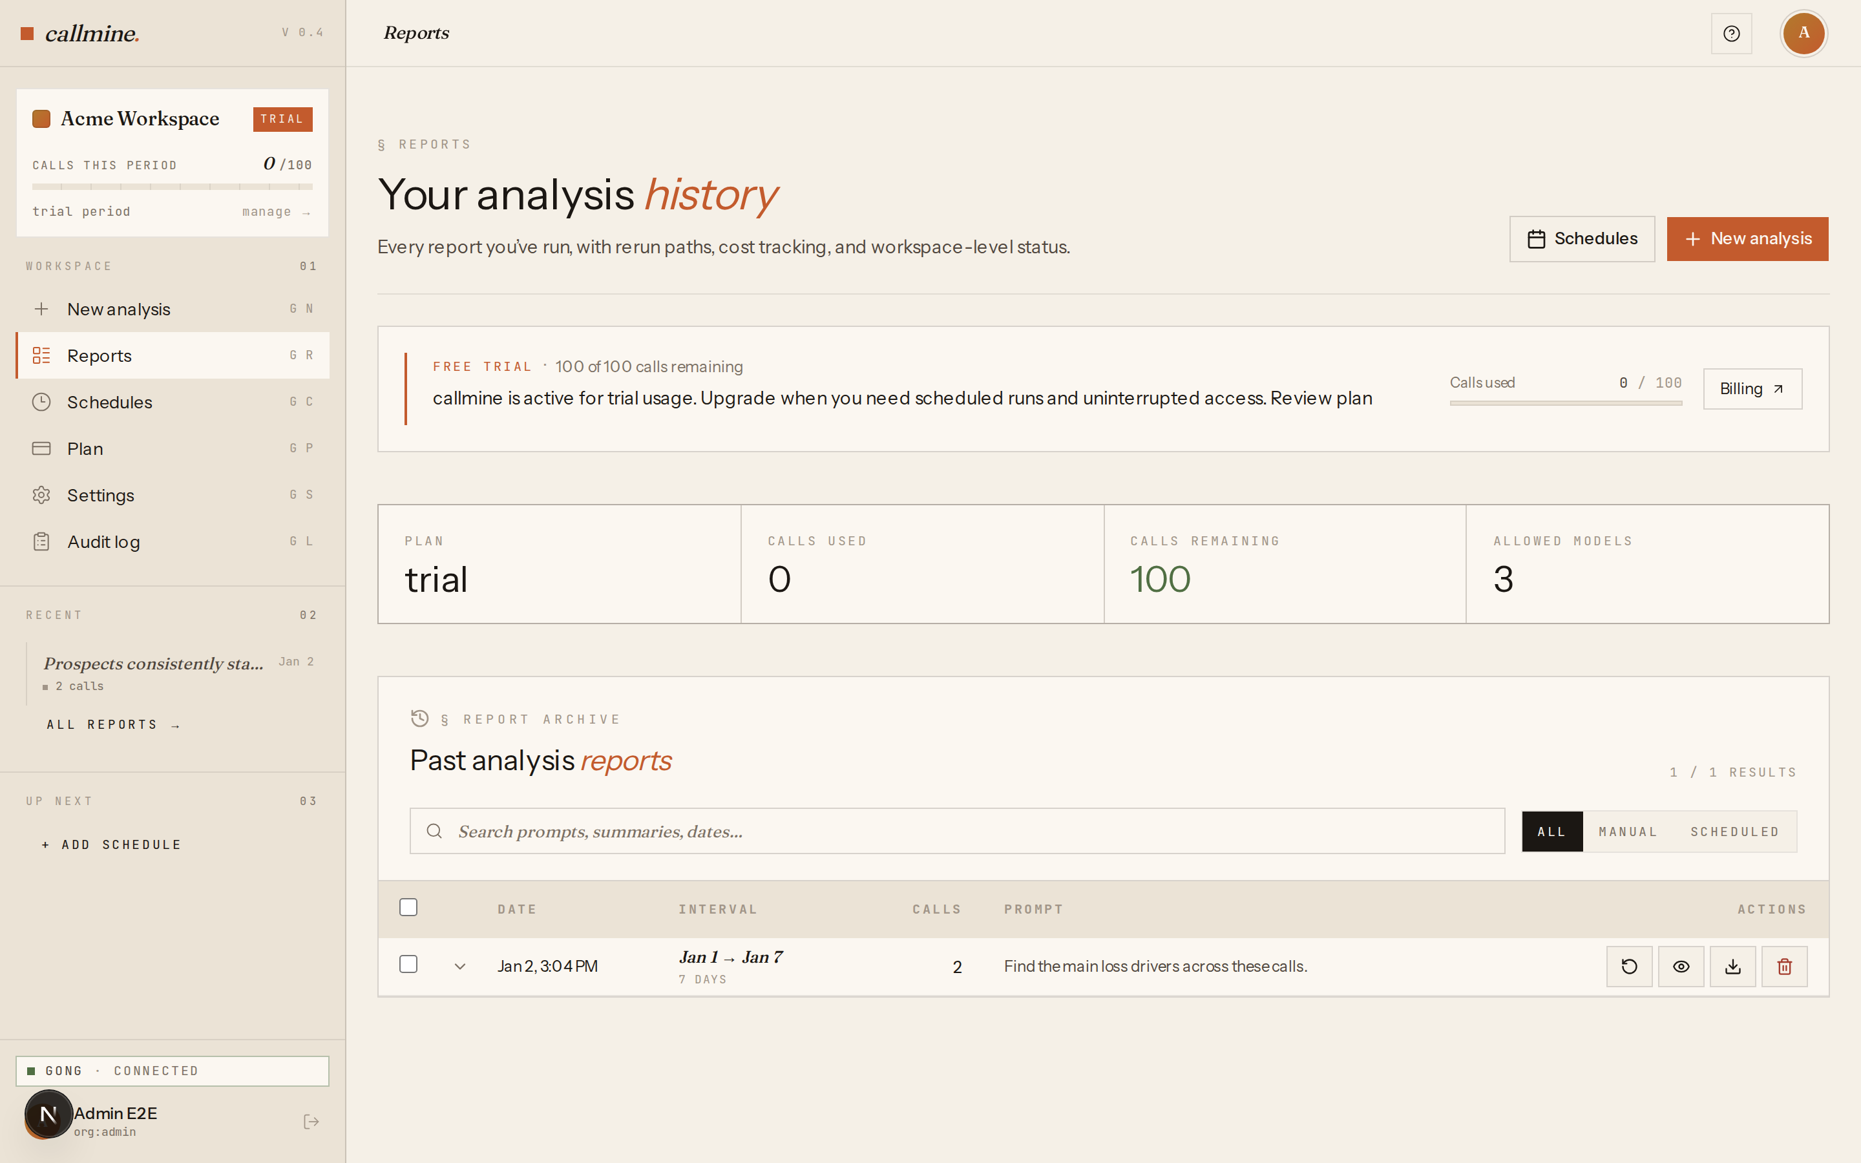
Task: Click the plus icon beside New analysis in sidebar
Action: [x=41, y=309]
